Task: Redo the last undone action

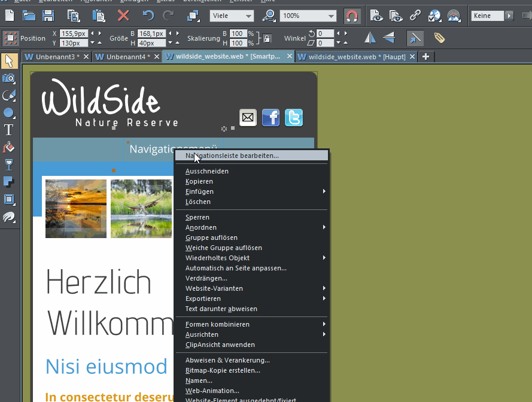Action: coord(168,16)
